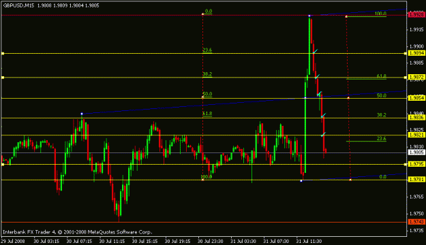
Task: Click the 23.6 Fibonacci label on the 1.9894 line
Action: tap(207, 50)
